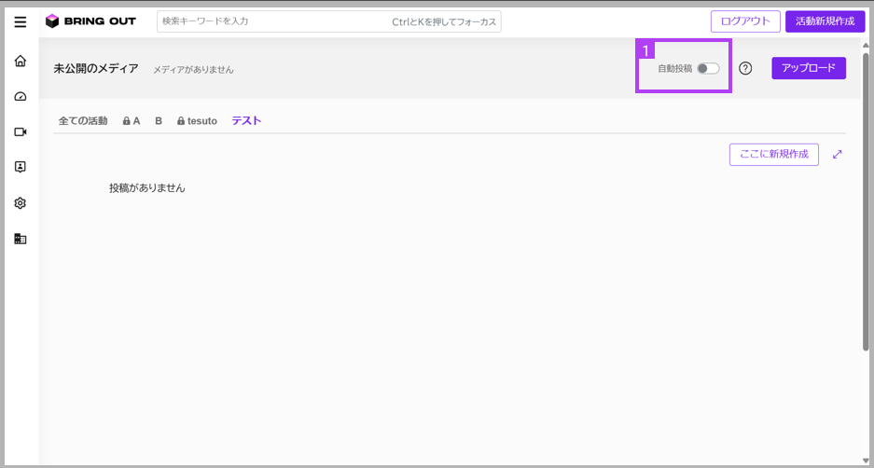Switch to the B tab
874x468 pixels.
tap(159, 121)
